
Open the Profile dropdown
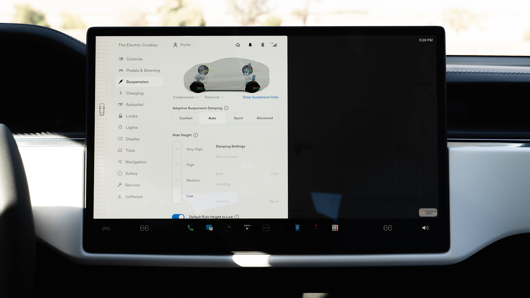click(182, 45)
